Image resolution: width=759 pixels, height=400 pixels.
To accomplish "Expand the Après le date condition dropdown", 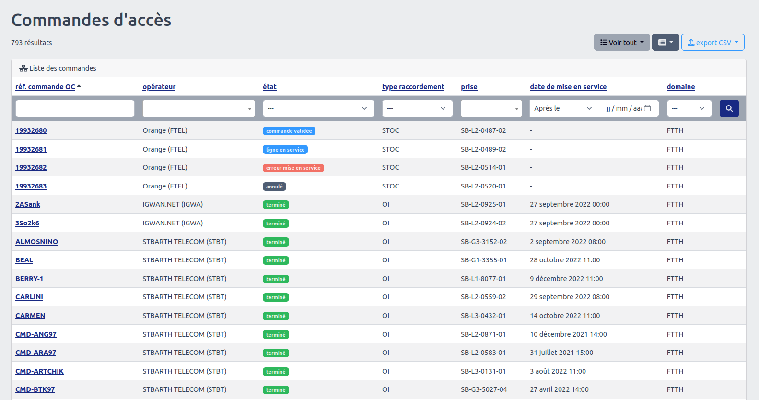I will click(563, 108).
